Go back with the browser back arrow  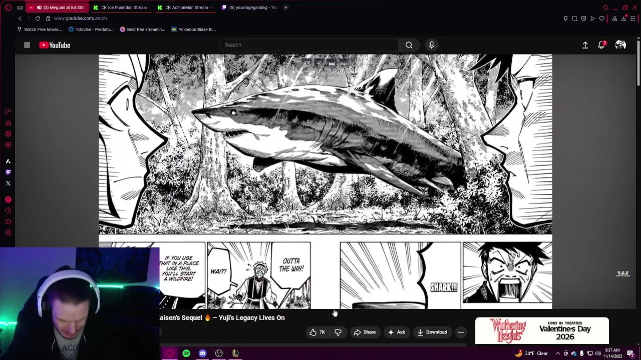(x=20, y=18)
